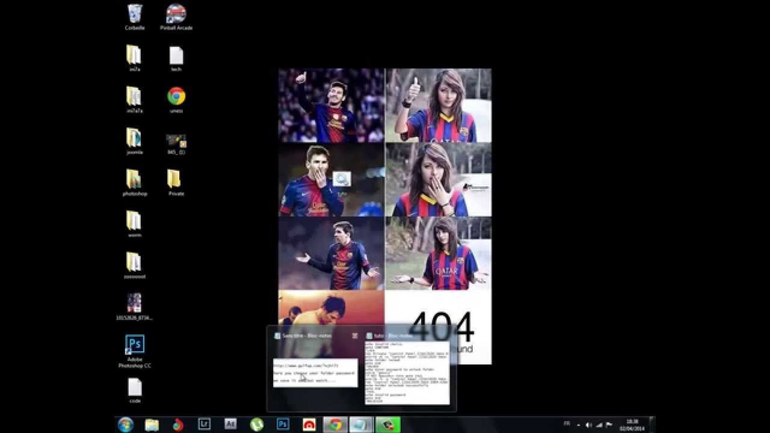The height and width of the screenshot is (433, 770).
Task: Open File Explorer from the taskbar
Action: [x=152, y=425]
